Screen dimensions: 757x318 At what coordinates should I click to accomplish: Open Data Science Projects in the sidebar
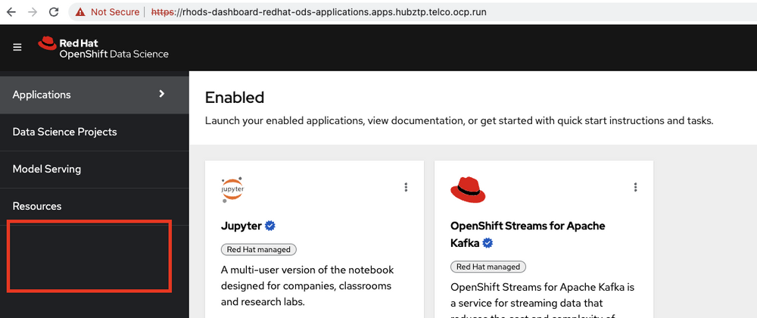coord(64,132)
